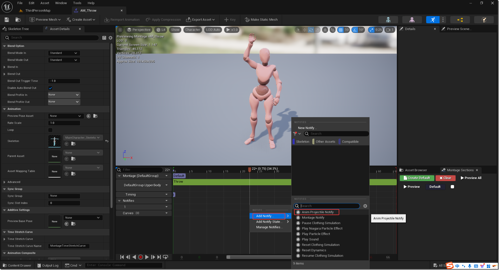Viewport: 499px width, 270px height.
Task: Switch to the Skeleton Tree tab
Action: click(16, 29)
